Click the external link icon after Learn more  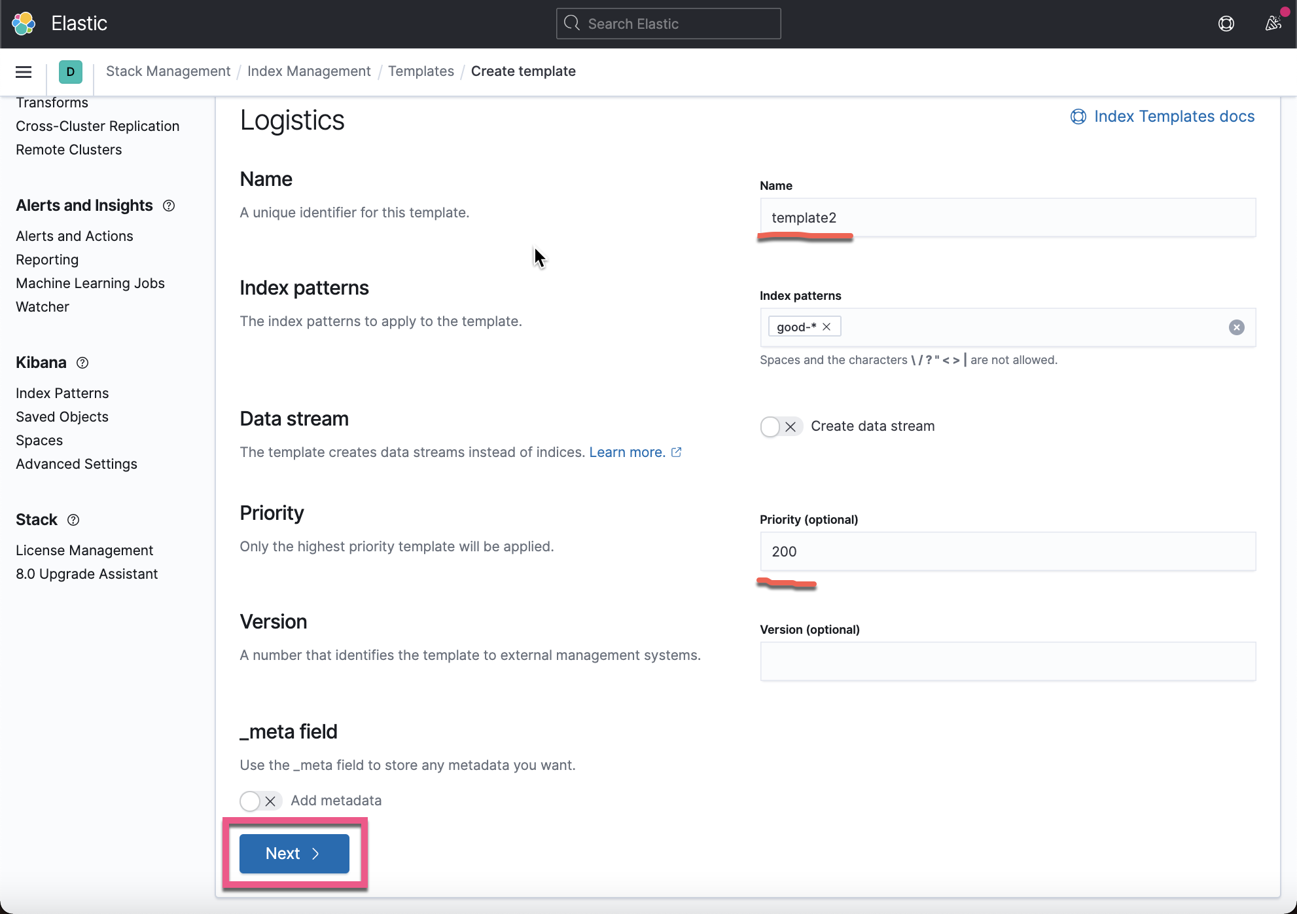677,452
